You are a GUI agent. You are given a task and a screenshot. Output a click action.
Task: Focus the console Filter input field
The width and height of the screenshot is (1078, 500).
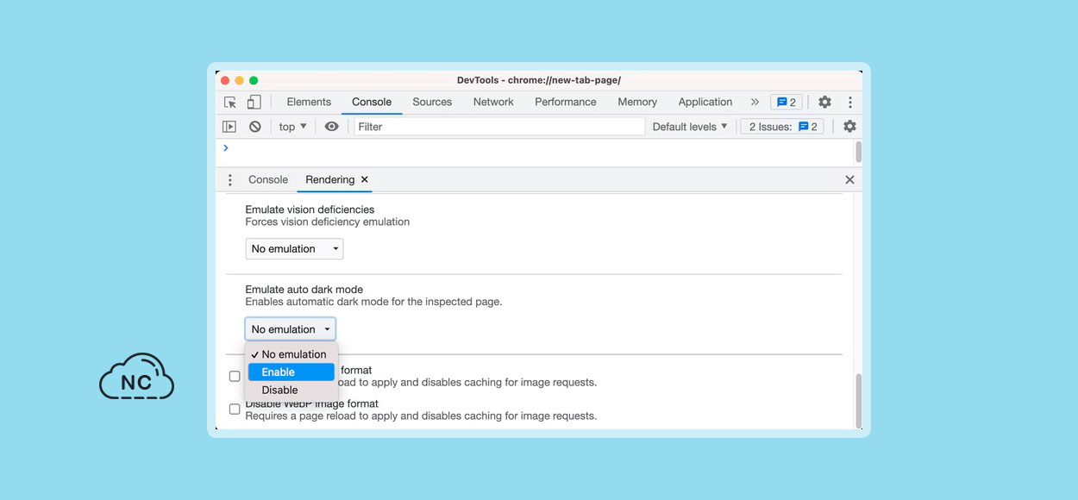tap(499, 127)
